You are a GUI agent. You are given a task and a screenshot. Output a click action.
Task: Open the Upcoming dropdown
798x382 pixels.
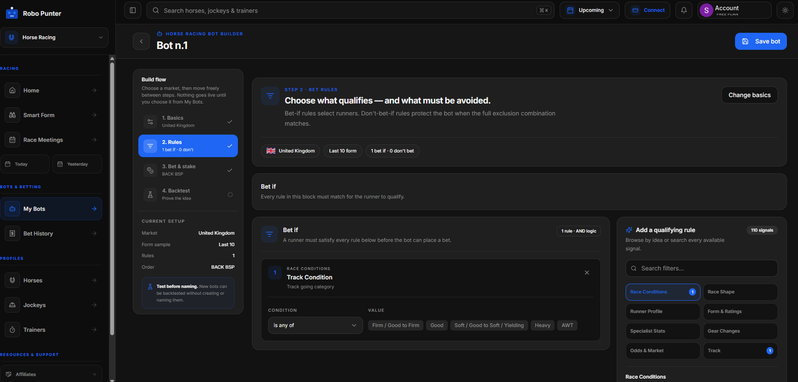coord(589,10)
